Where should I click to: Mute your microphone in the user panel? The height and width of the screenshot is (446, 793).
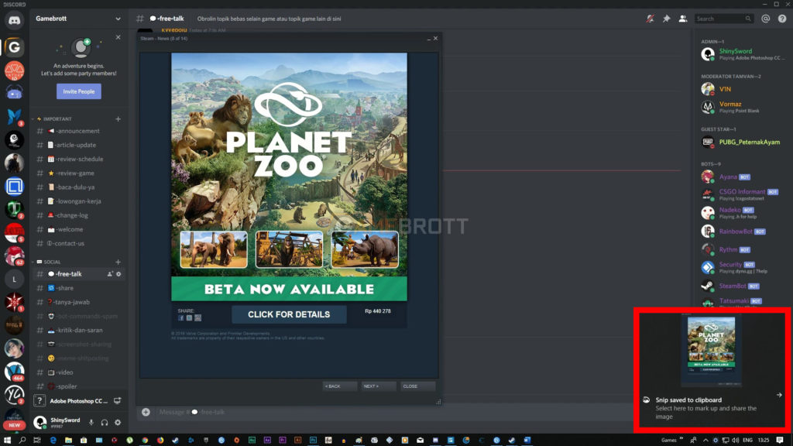coord(93,423)
